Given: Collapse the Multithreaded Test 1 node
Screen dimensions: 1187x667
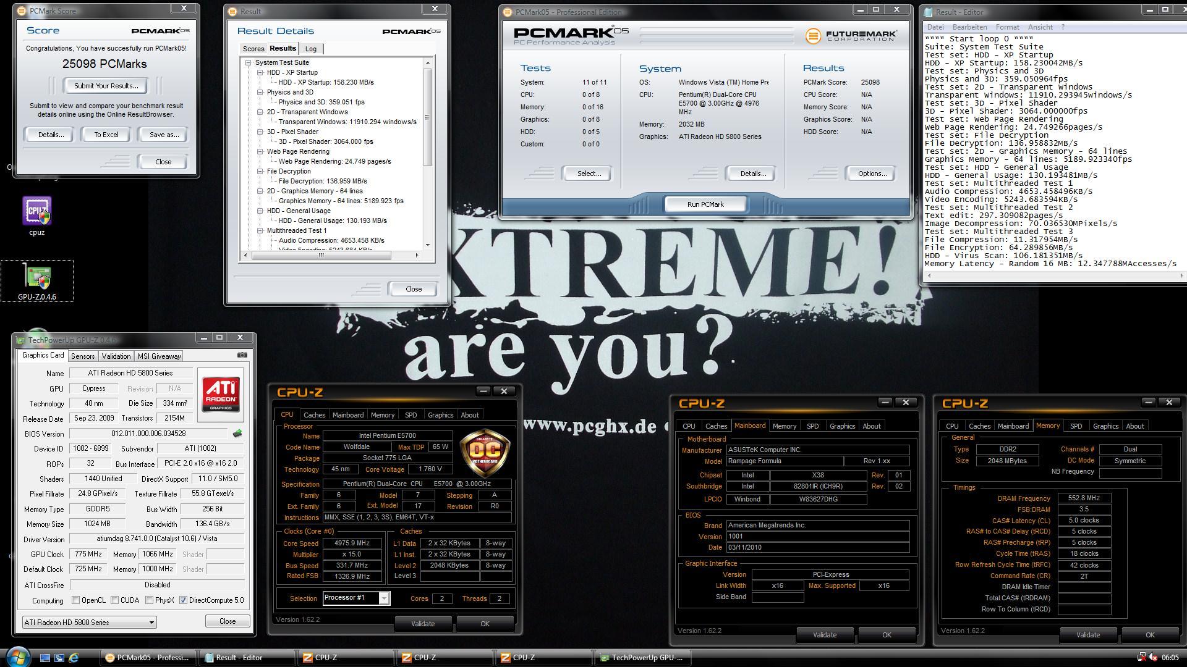Looking at the screenshot, I should (260, 230).
